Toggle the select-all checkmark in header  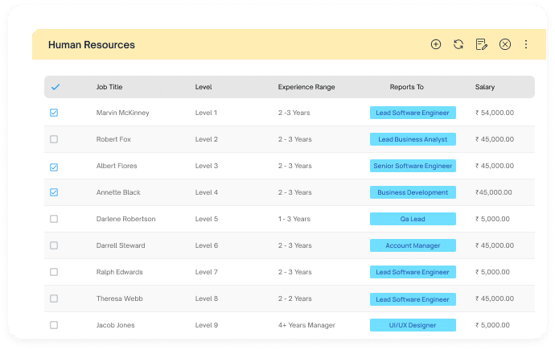tap(55, 87)
